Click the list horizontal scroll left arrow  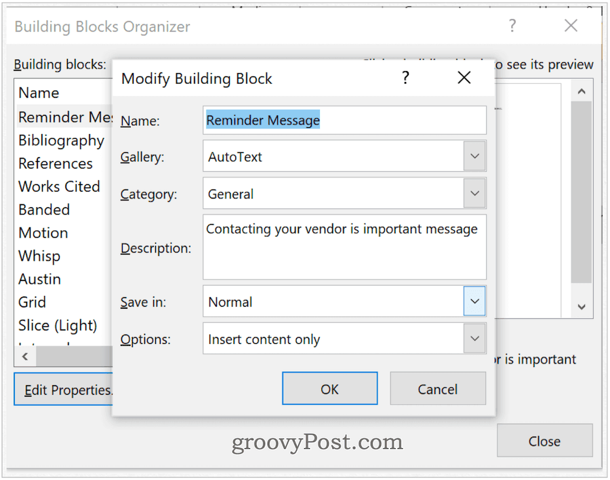[25, 356]
